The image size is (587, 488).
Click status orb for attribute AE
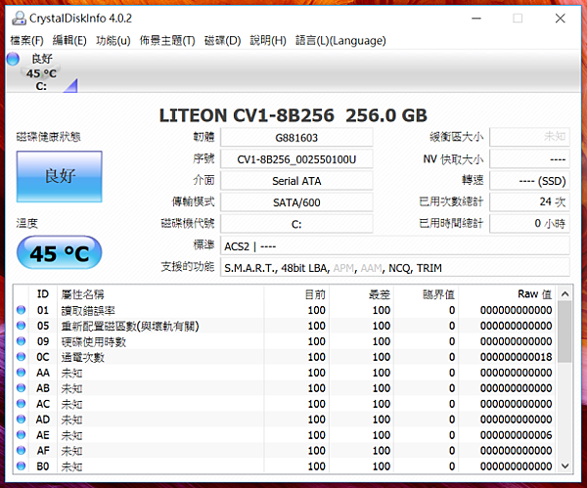(21, 435)
